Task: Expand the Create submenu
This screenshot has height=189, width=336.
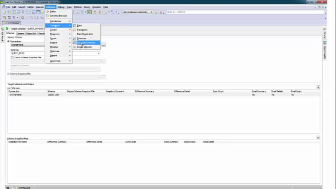Action: (x=58, y=30)
